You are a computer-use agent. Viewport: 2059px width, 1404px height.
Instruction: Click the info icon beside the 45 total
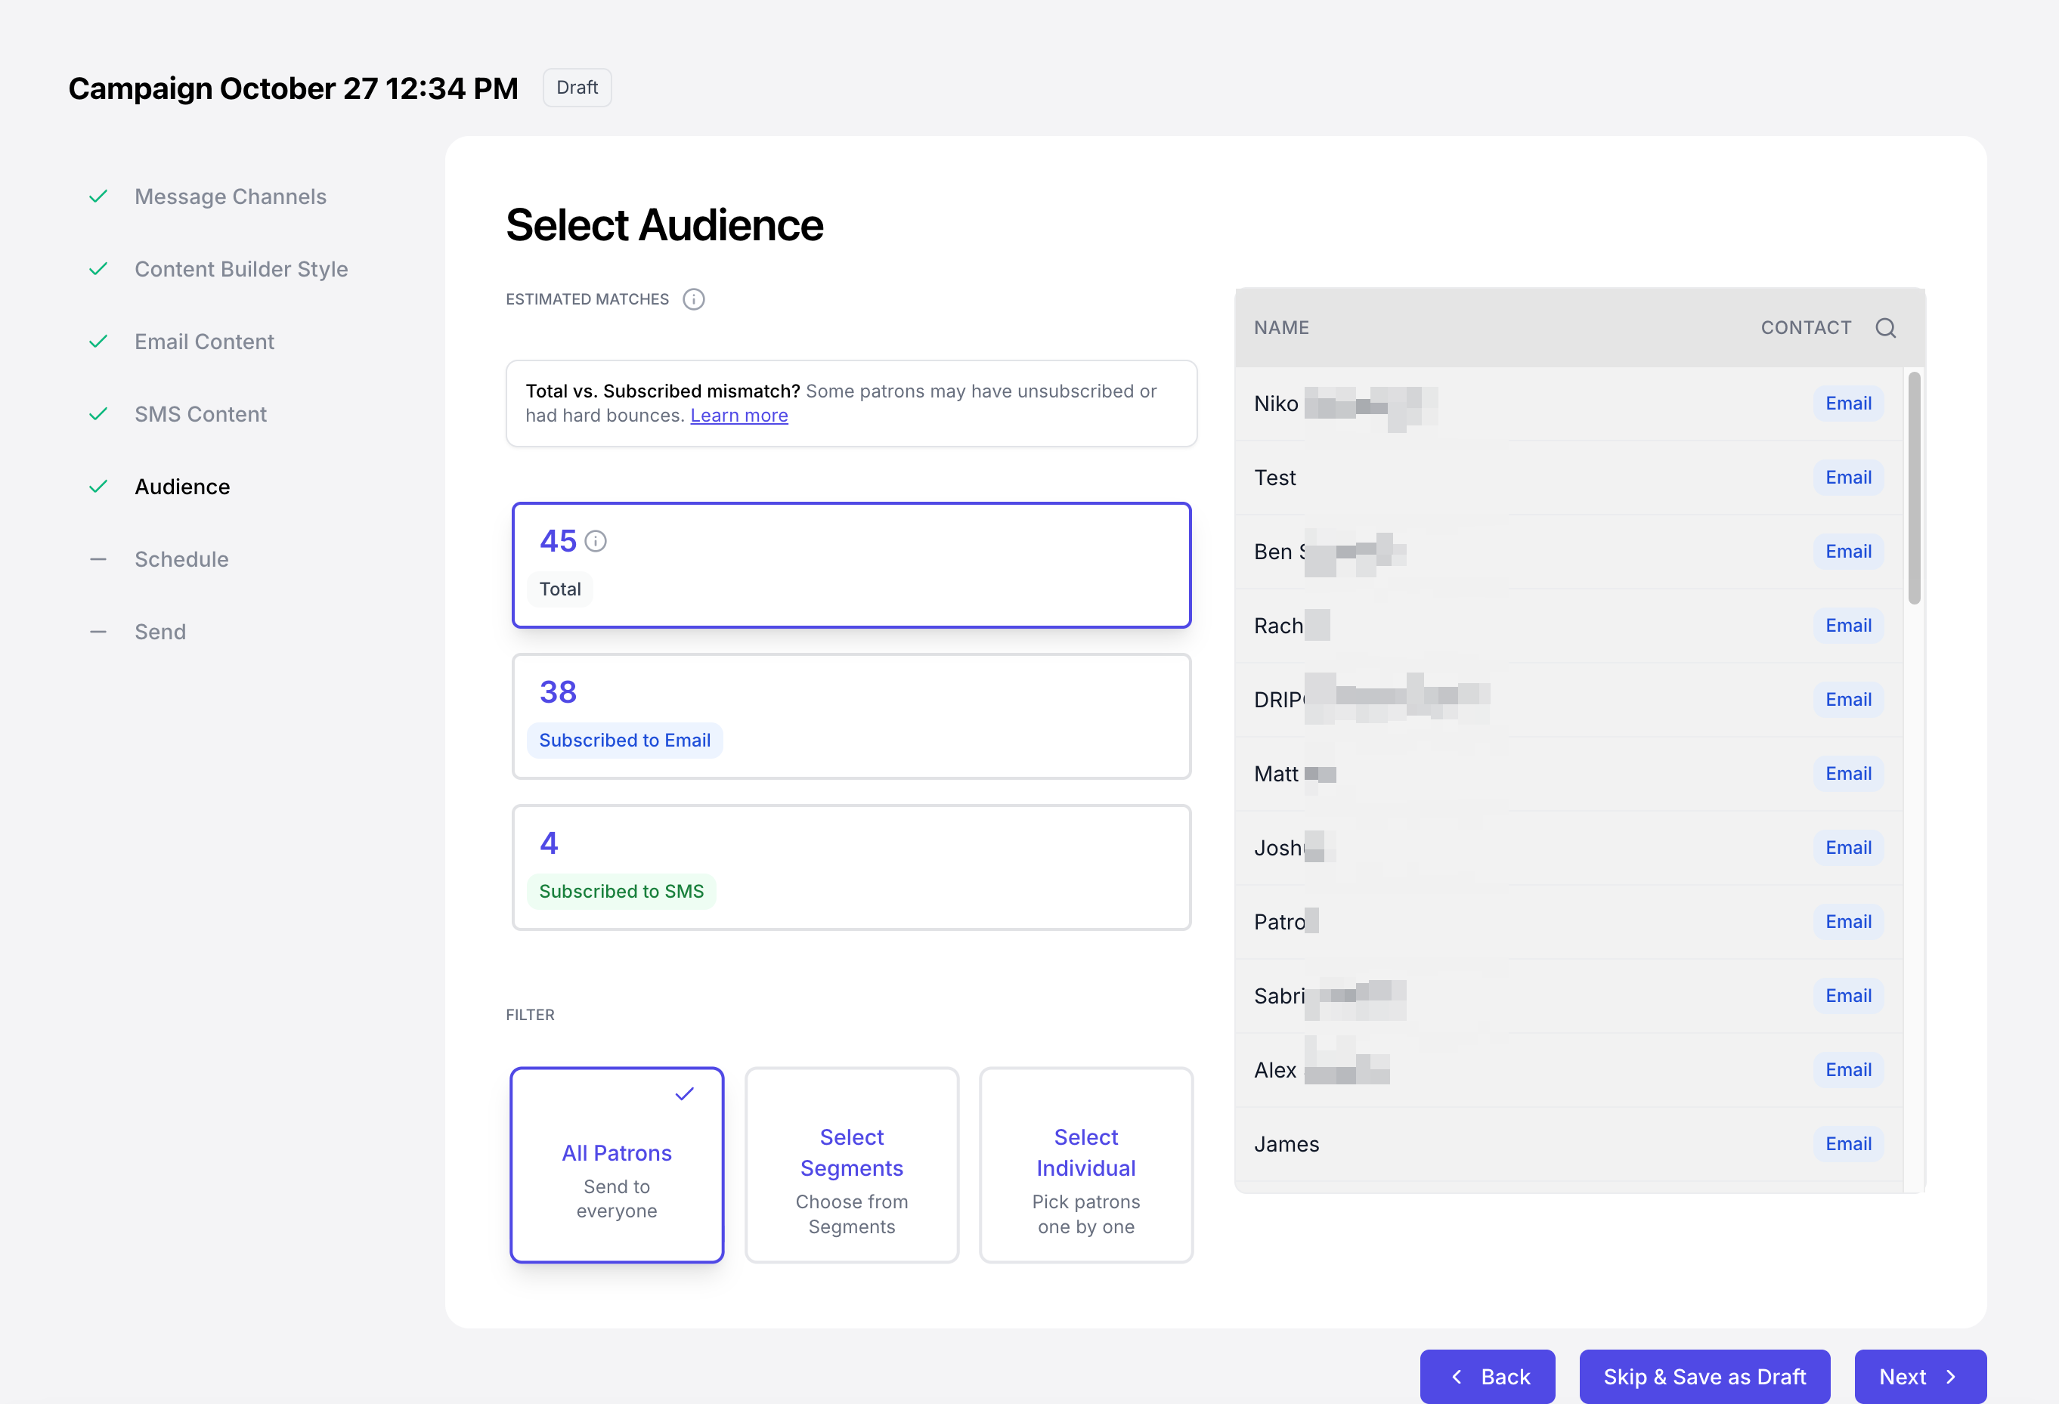point(596,541)
